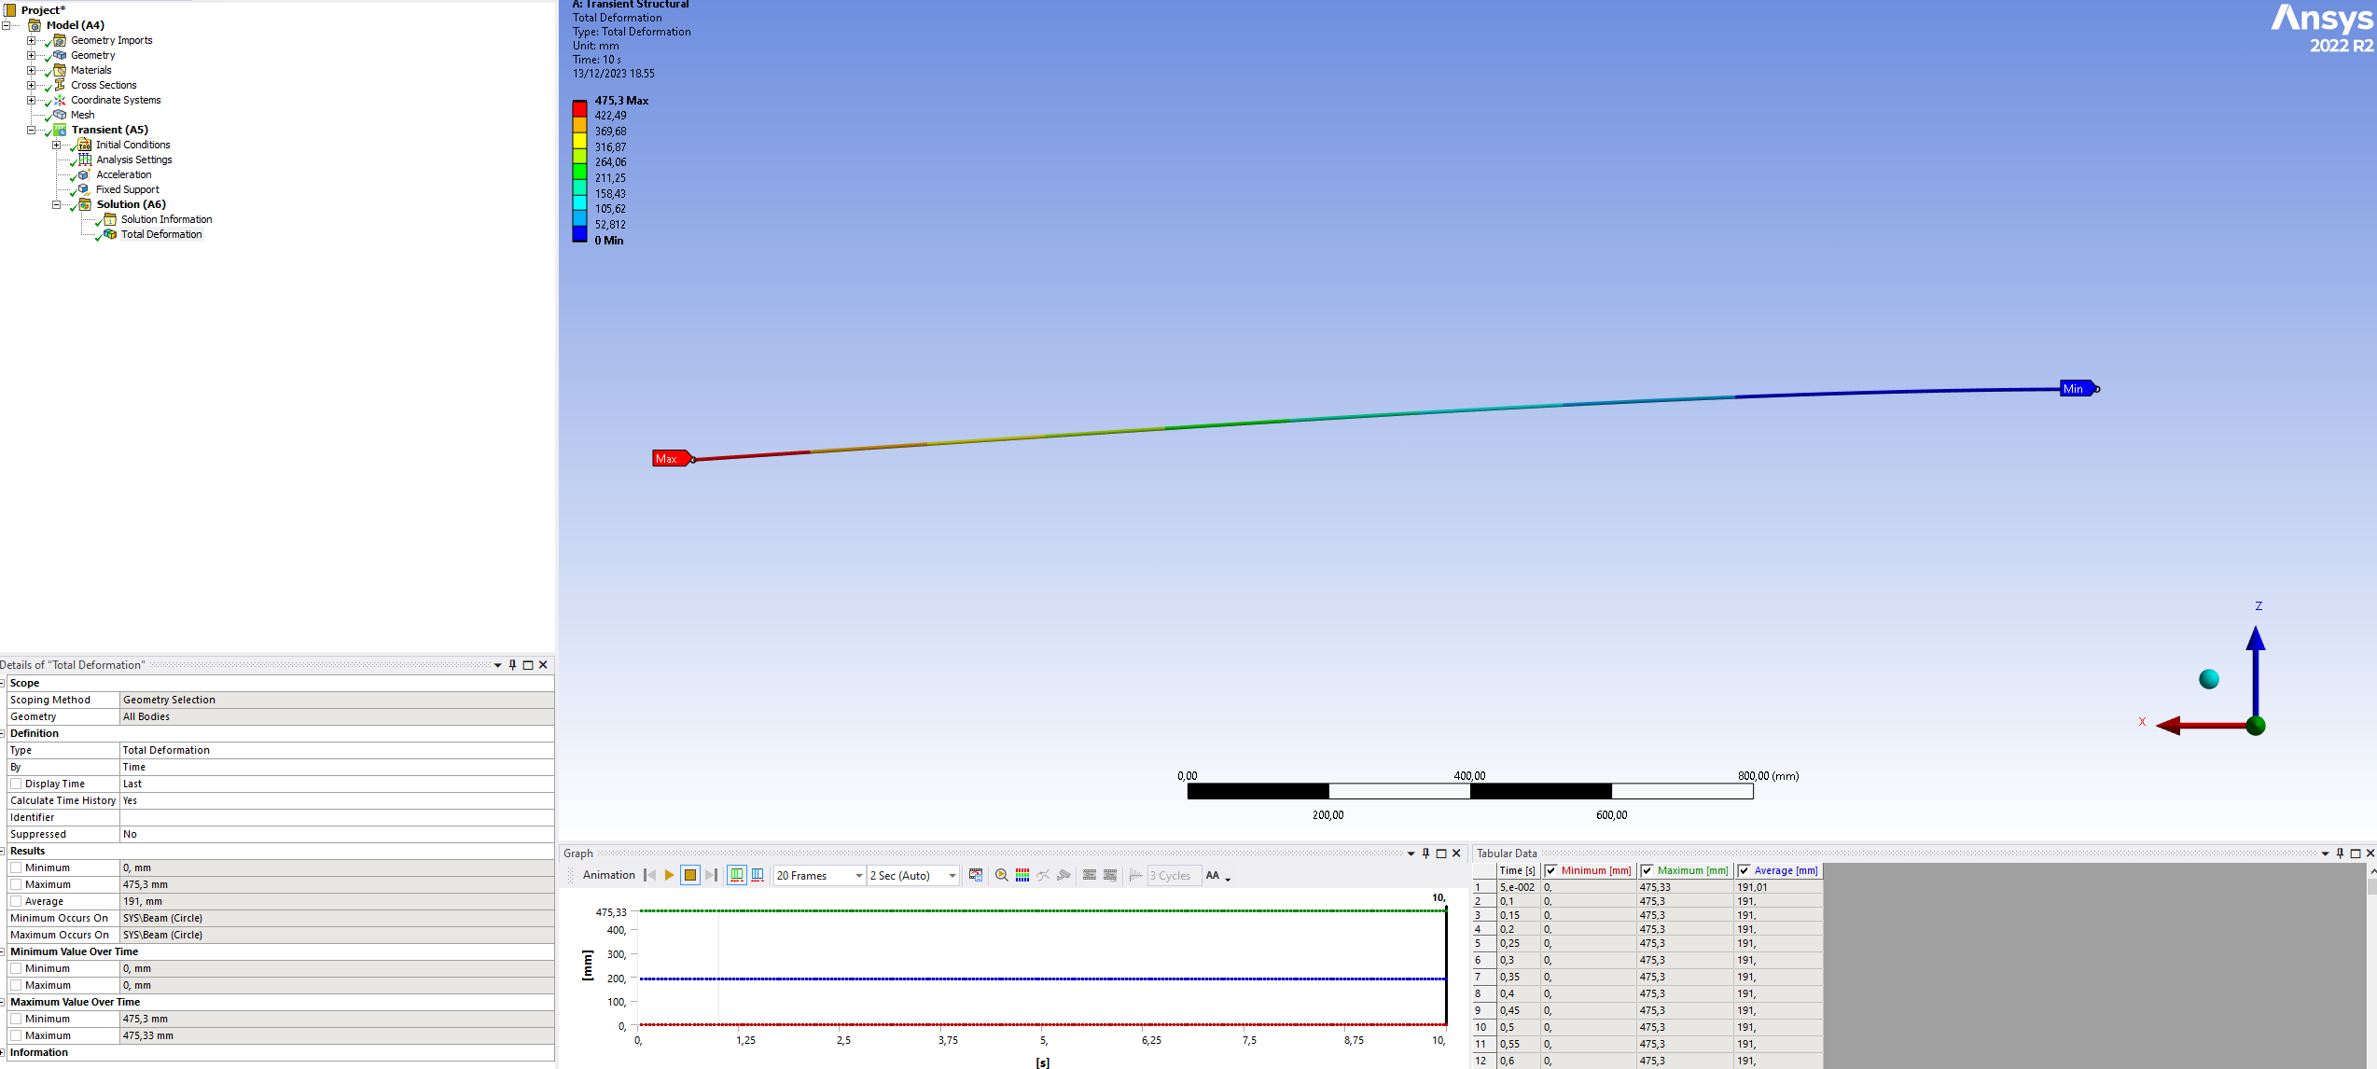
Task: Play the deformation animation
Action: (x=669, y=875)
